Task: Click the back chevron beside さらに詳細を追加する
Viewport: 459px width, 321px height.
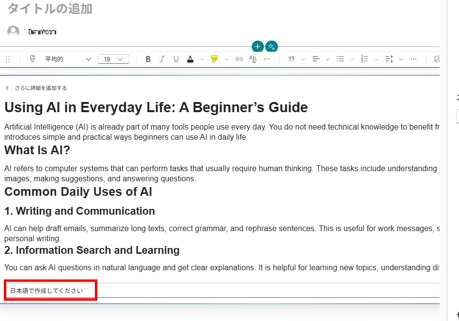Action: [x=7, y=88]
